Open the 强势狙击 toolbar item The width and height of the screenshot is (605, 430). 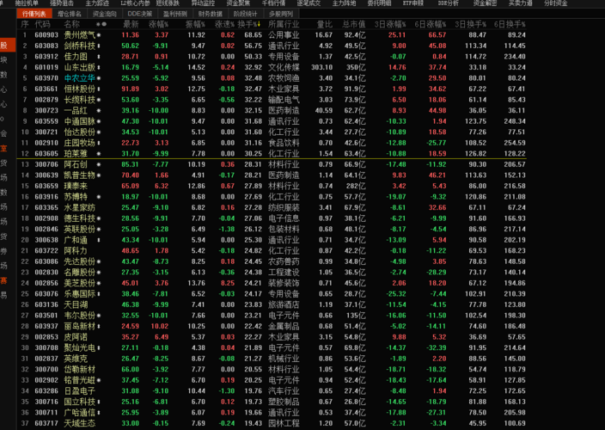[62, 3]
